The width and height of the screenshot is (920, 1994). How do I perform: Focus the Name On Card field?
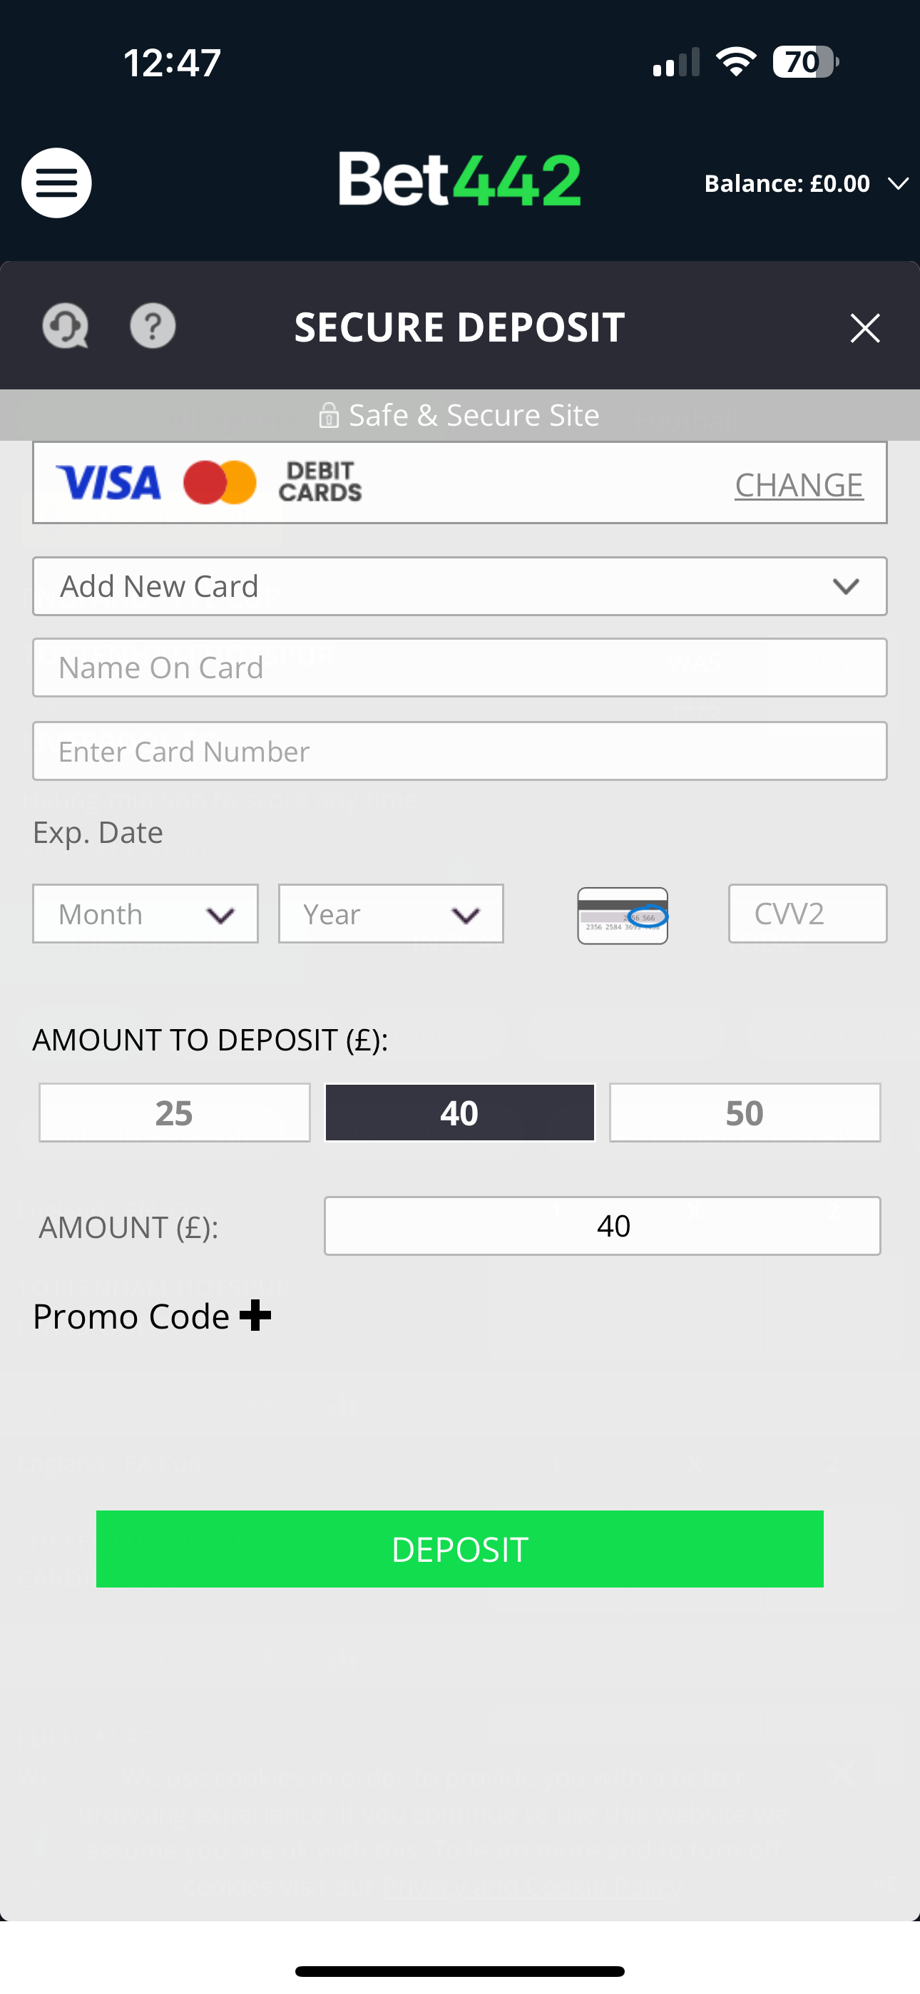pyautogui.click(x=459, y=668)
